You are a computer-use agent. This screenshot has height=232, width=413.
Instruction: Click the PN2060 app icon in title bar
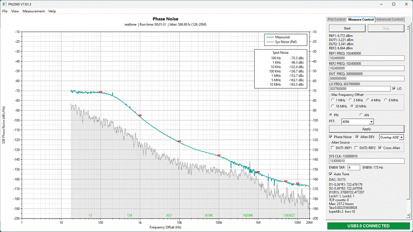click(x=4, y=4)
